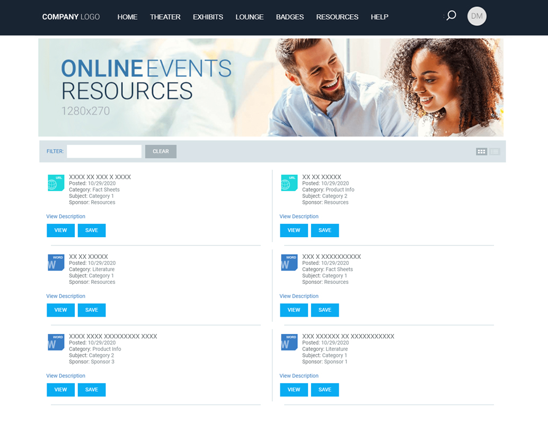The image size is (548, 423).
Task: Open the Exhibits navigation page
Action: (208, 17)
